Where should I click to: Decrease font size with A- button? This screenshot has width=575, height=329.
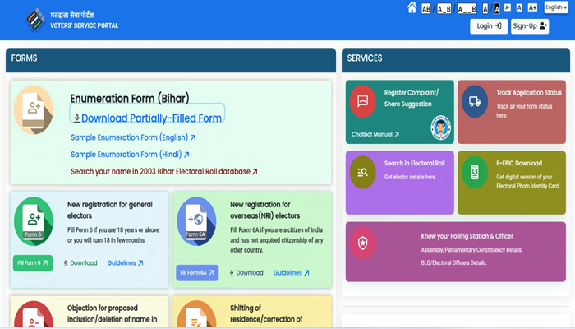click(x=508, y=7)
